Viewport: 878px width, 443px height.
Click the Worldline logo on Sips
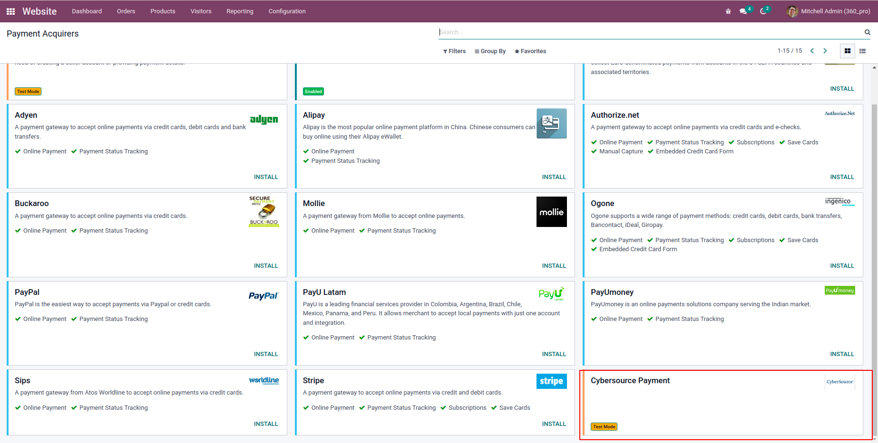[264, 380]
